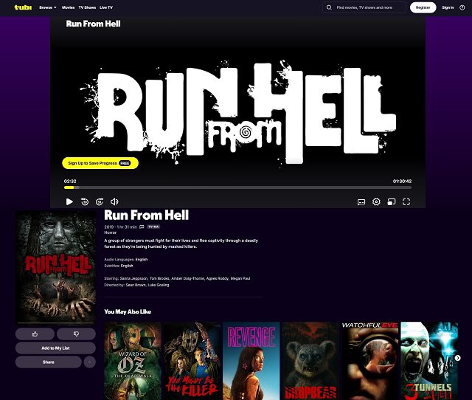Click the TV-MA rating badge

[x=153, y=227]
